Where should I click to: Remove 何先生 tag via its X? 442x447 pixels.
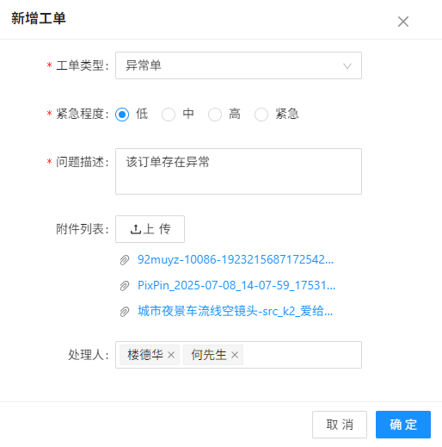[x=235, y=355]
